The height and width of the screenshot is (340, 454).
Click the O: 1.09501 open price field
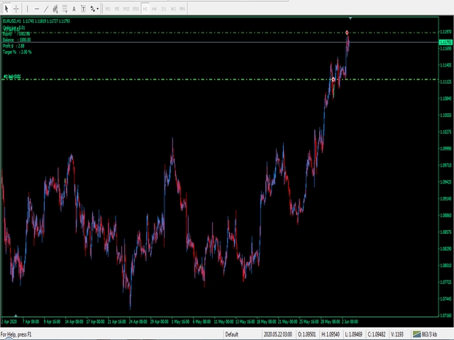point(307,334)
